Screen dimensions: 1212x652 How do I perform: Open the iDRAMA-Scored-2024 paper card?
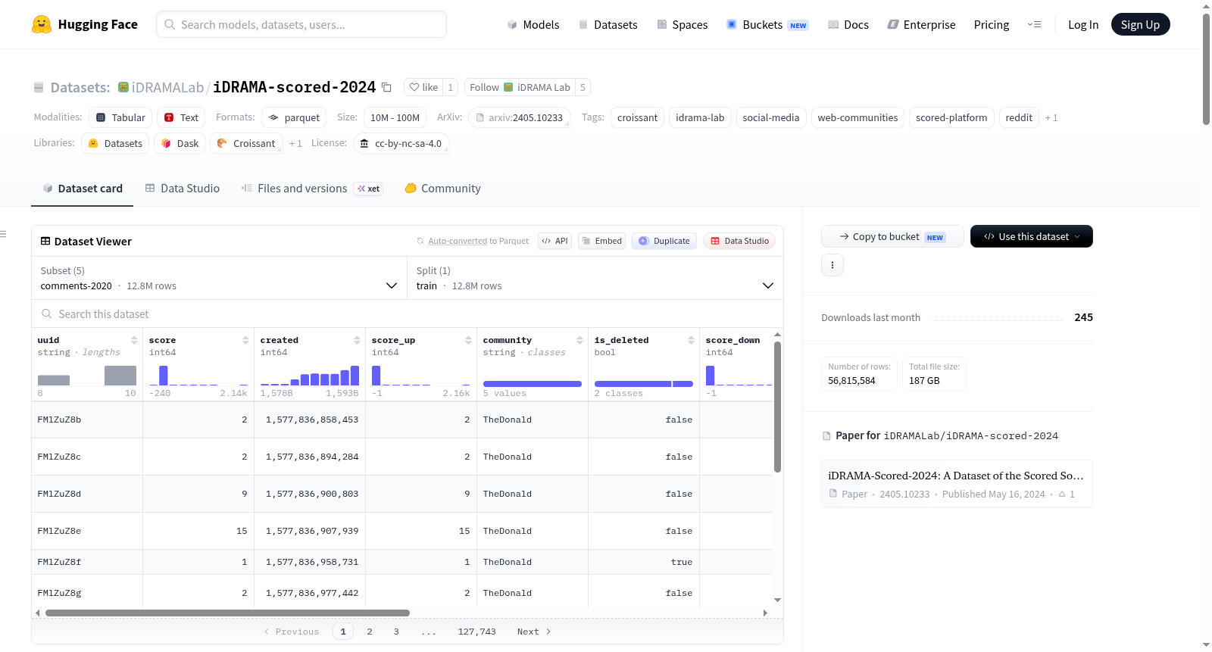[957, 484]
